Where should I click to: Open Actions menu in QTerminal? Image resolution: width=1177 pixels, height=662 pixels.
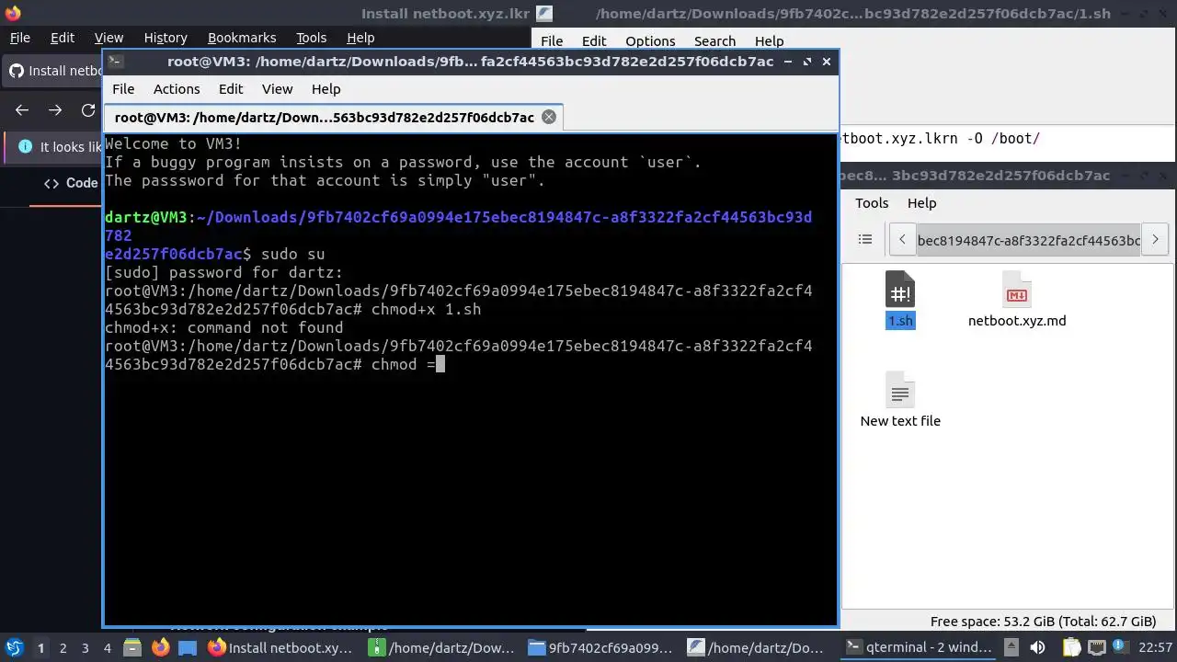177,89
